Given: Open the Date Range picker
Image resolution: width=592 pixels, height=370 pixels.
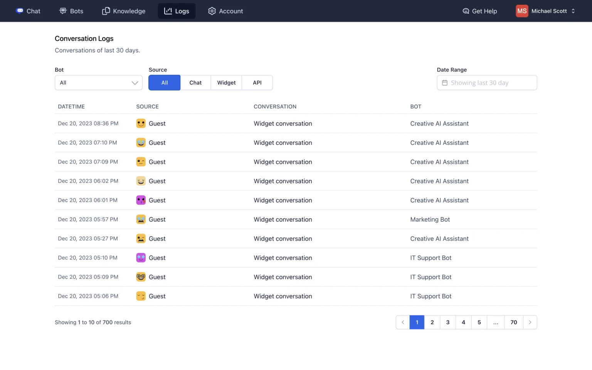Looking at the screenshot, I should (487, 82).
